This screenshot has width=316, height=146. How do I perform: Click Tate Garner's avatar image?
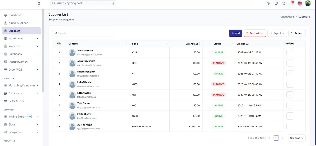(72, 105)
